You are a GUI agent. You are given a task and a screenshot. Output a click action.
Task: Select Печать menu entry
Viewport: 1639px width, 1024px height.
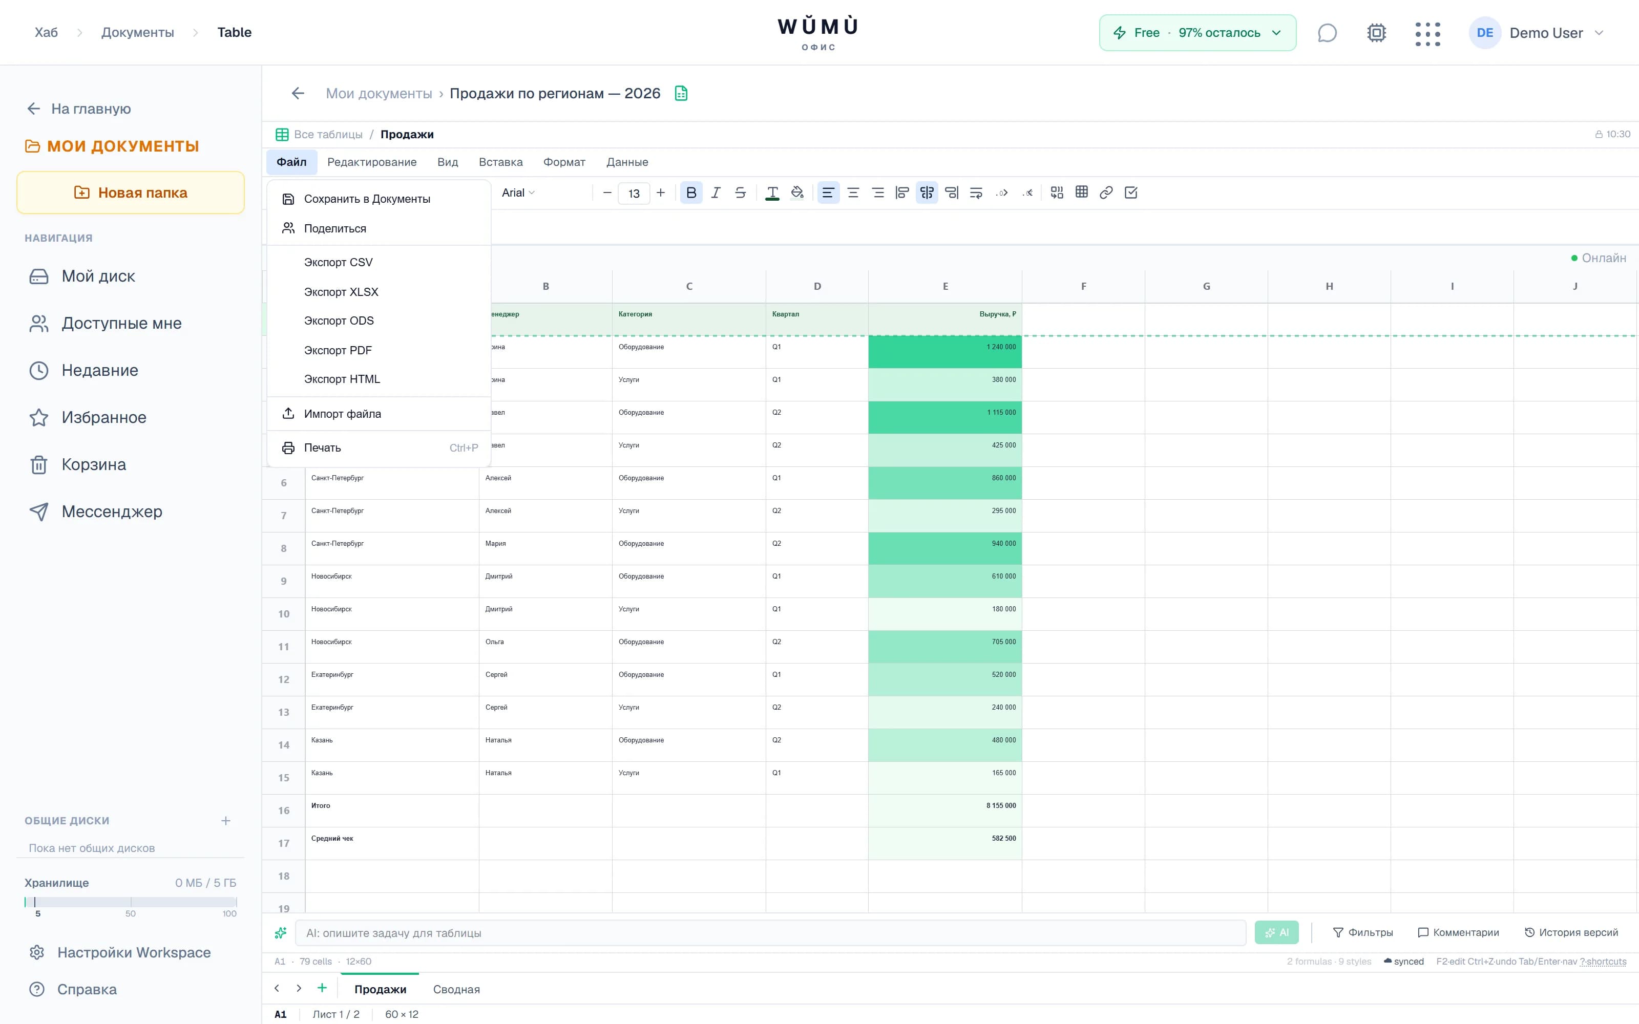379,447
